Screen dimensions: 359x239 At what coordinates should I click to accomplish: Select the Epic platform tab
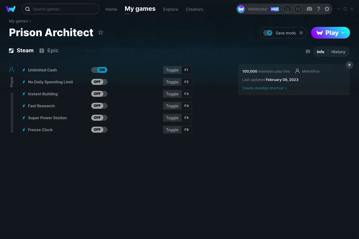coord(49,50)
